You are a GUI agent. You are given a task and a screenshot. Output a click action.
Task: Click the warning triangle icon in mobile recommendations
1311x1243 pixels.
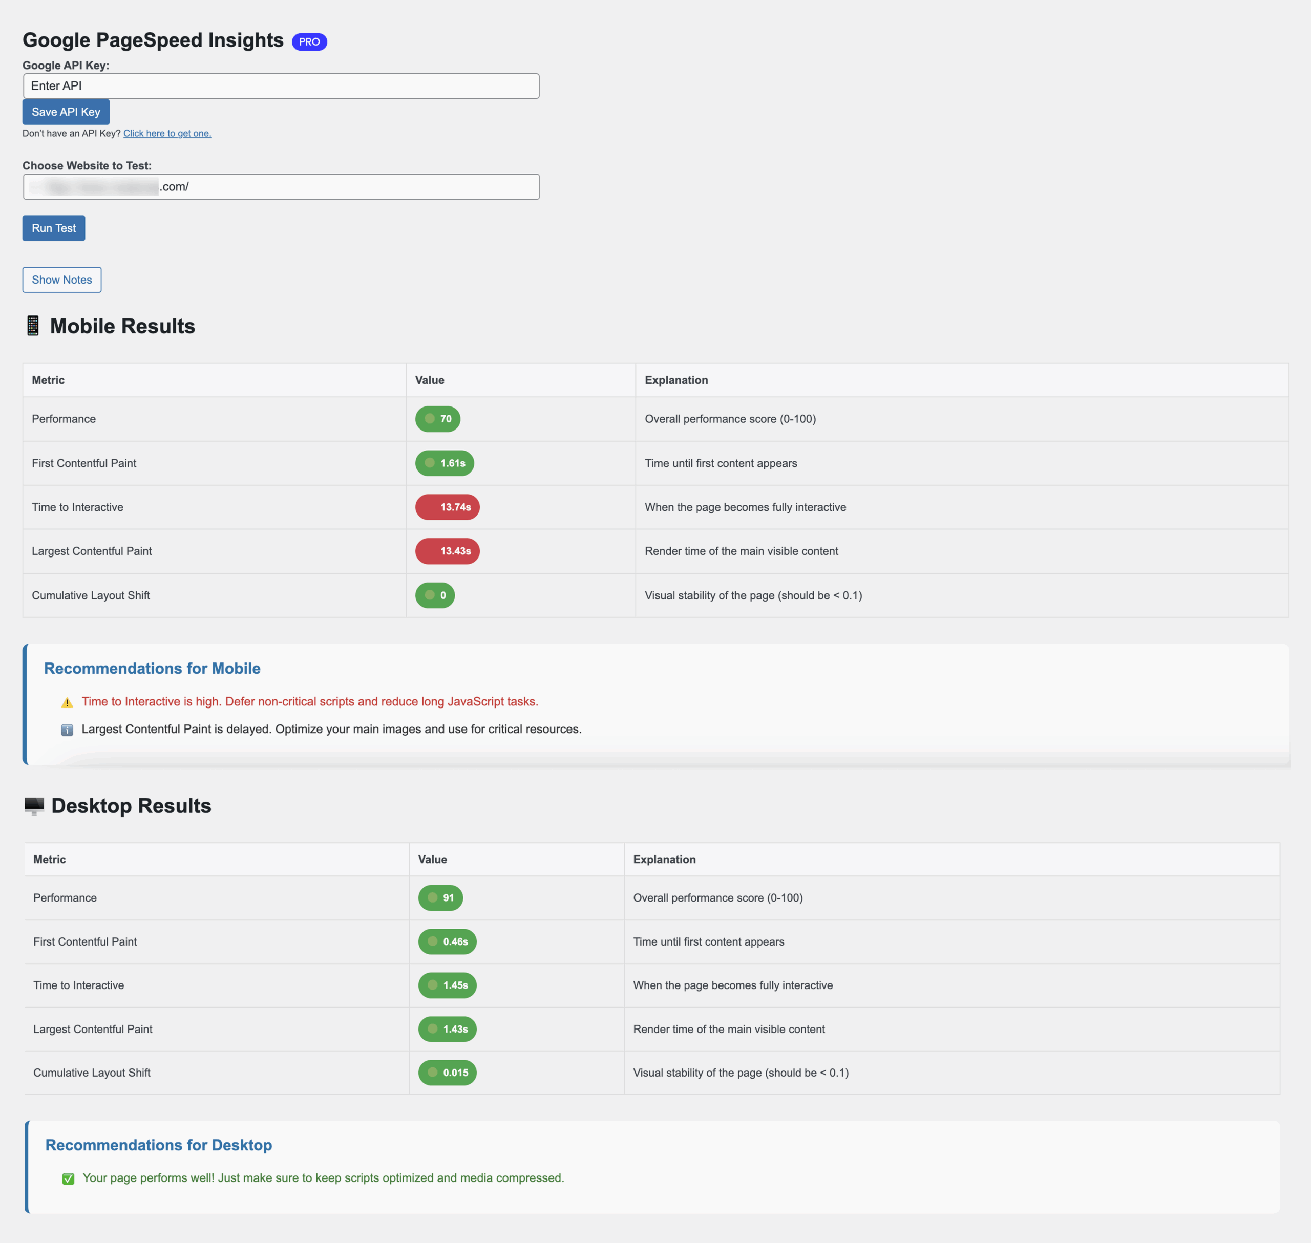67,702
